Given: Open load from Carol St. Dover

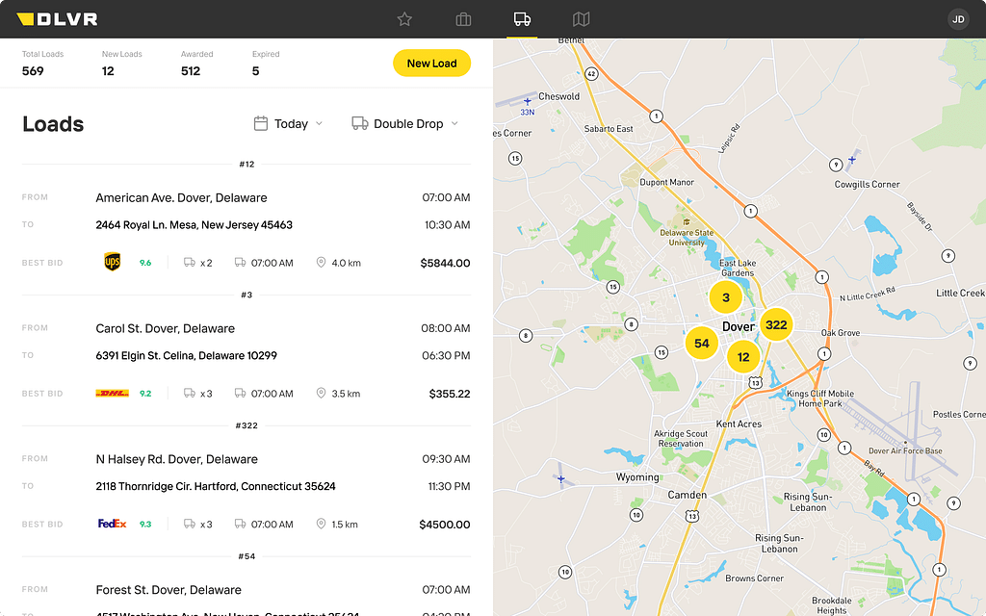Looking at the screenshot, I should (165, 328).
